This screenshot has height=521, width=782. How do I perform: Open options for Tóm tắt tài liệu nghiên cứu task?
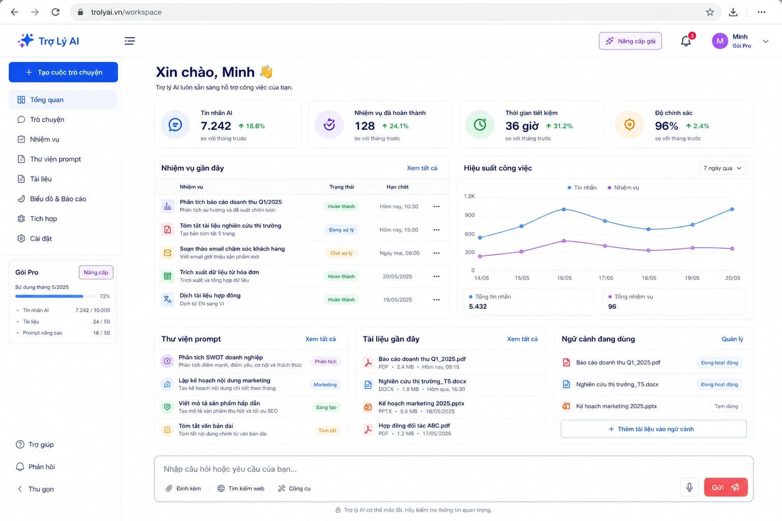pyautogui.click(x=436, y=230)
